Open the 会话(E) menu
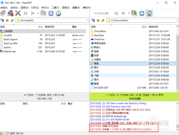The width and height of the screenshot is (179, 135). pyautogui.click(x=4, y=8)
